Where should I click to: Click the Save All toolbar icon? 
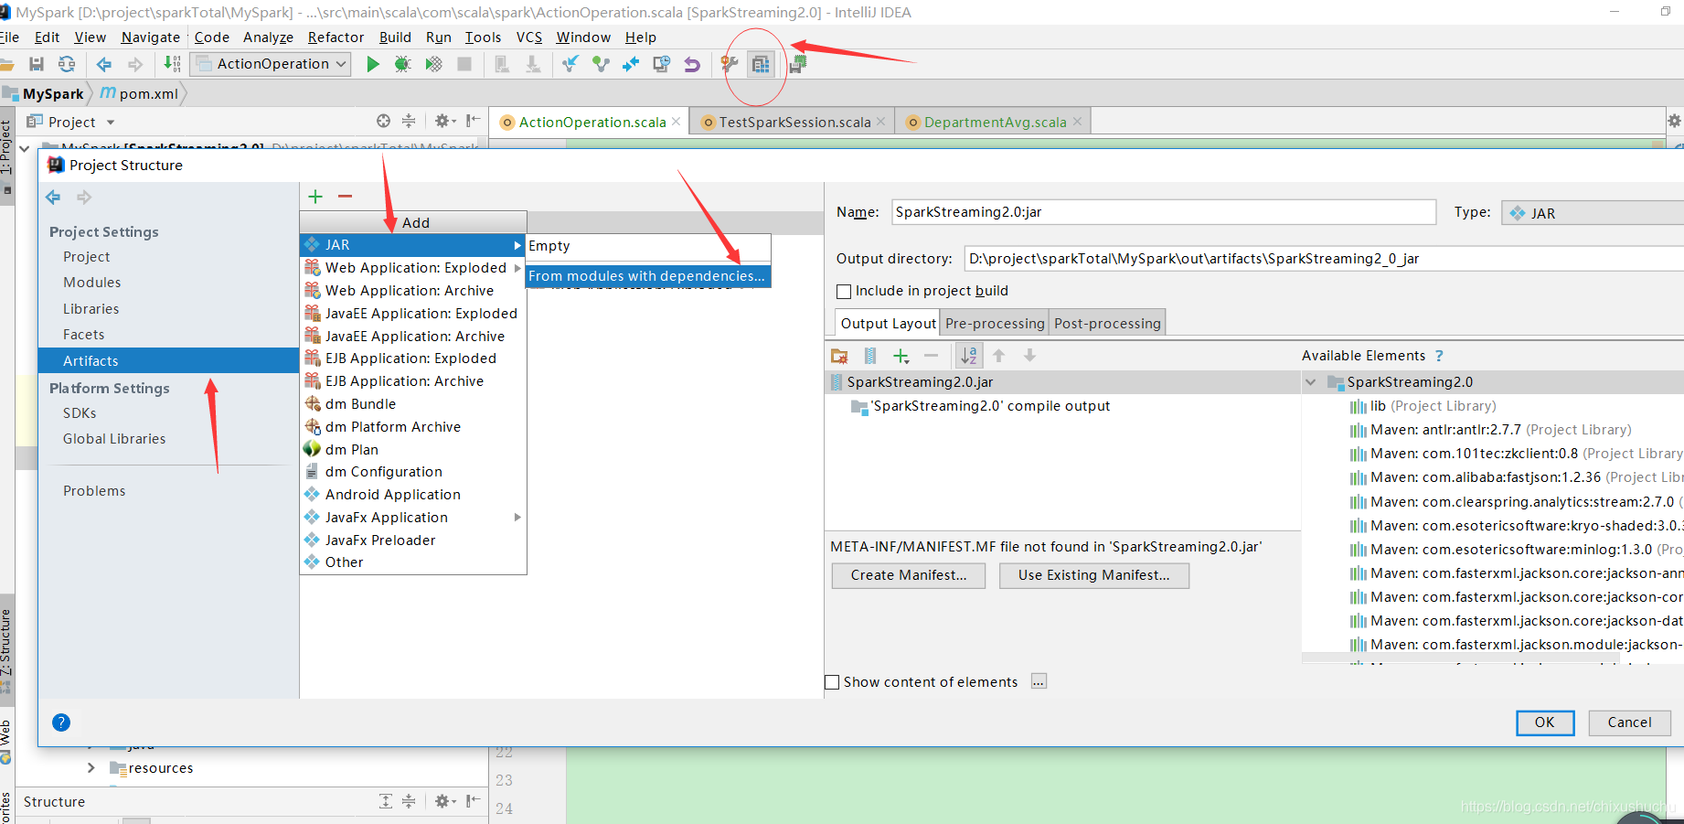click(37, 64)
